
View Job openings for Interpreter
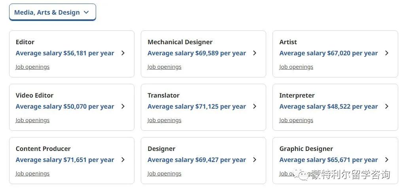pos(296,120)
